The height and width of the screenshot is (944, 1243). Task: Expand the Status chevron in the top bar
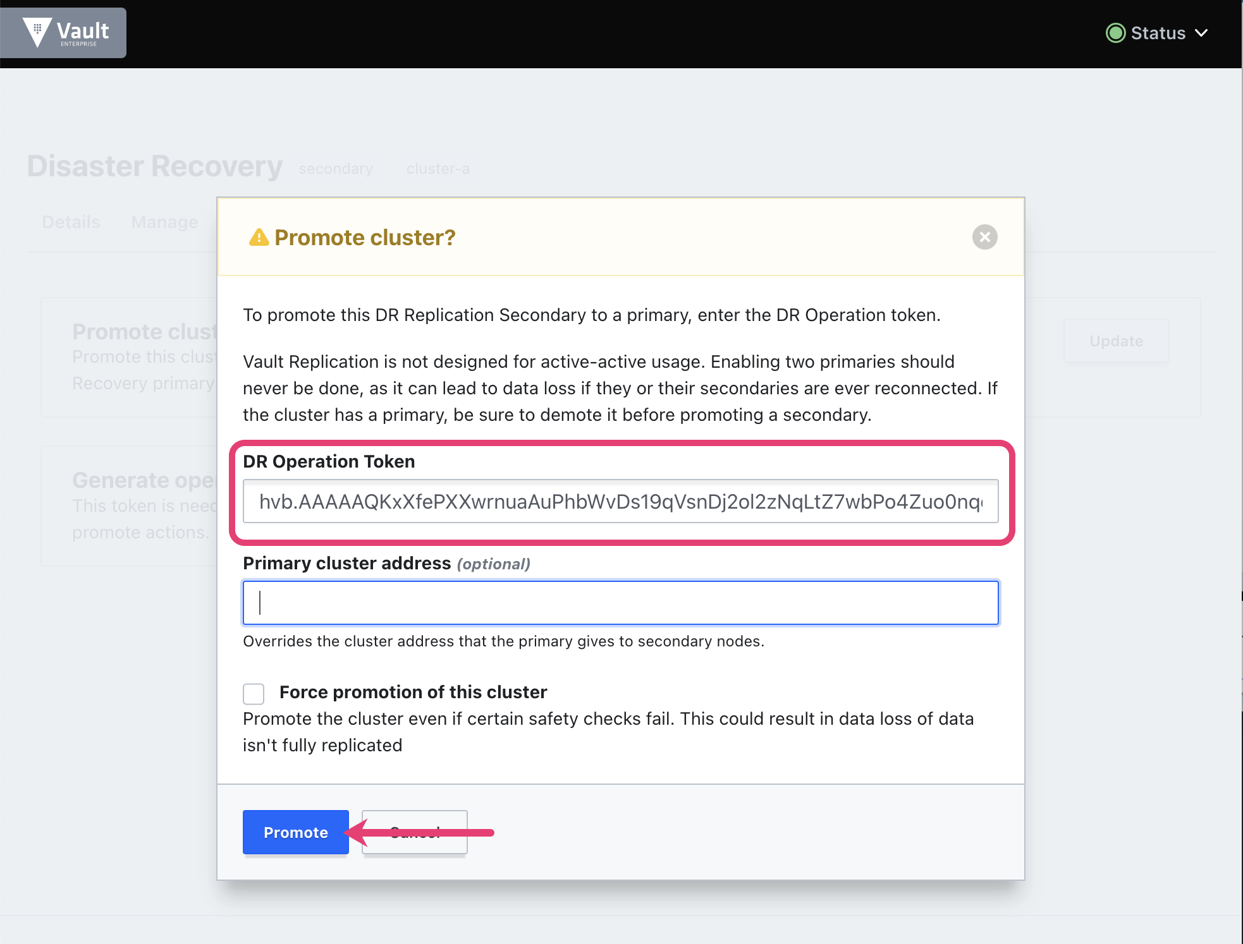[1202, 33]
